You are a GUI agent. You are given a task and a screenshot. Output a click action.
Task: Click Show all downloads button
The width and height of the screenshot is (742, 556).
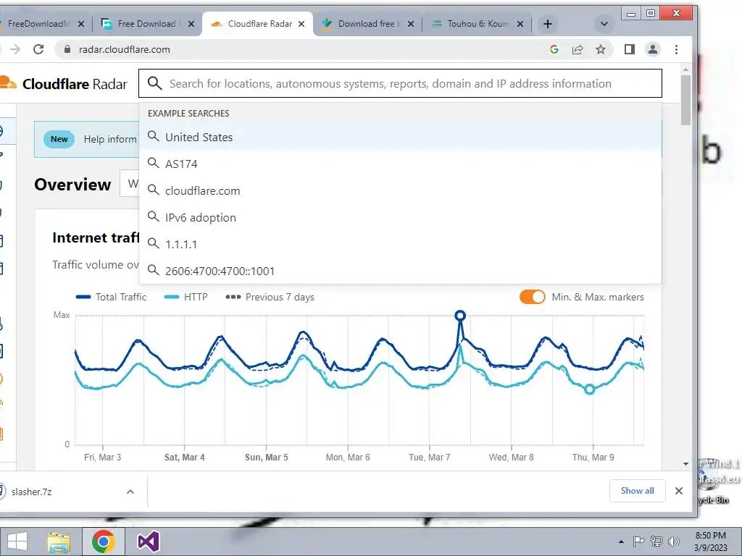click(x=637, y=491)
